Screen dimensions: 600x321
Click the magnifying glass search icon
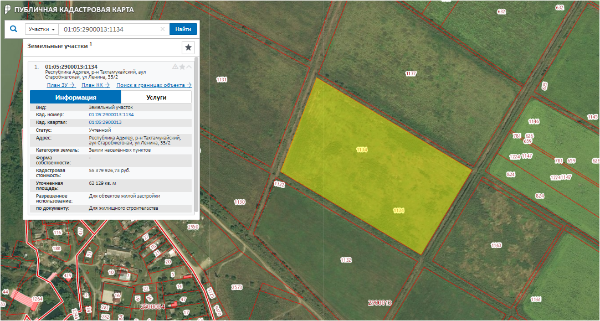[x=14, y=29]
